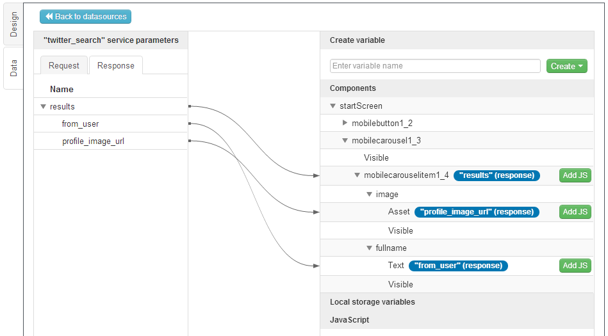
Task: Switch to the Request tab
Action: coord(64,65)
